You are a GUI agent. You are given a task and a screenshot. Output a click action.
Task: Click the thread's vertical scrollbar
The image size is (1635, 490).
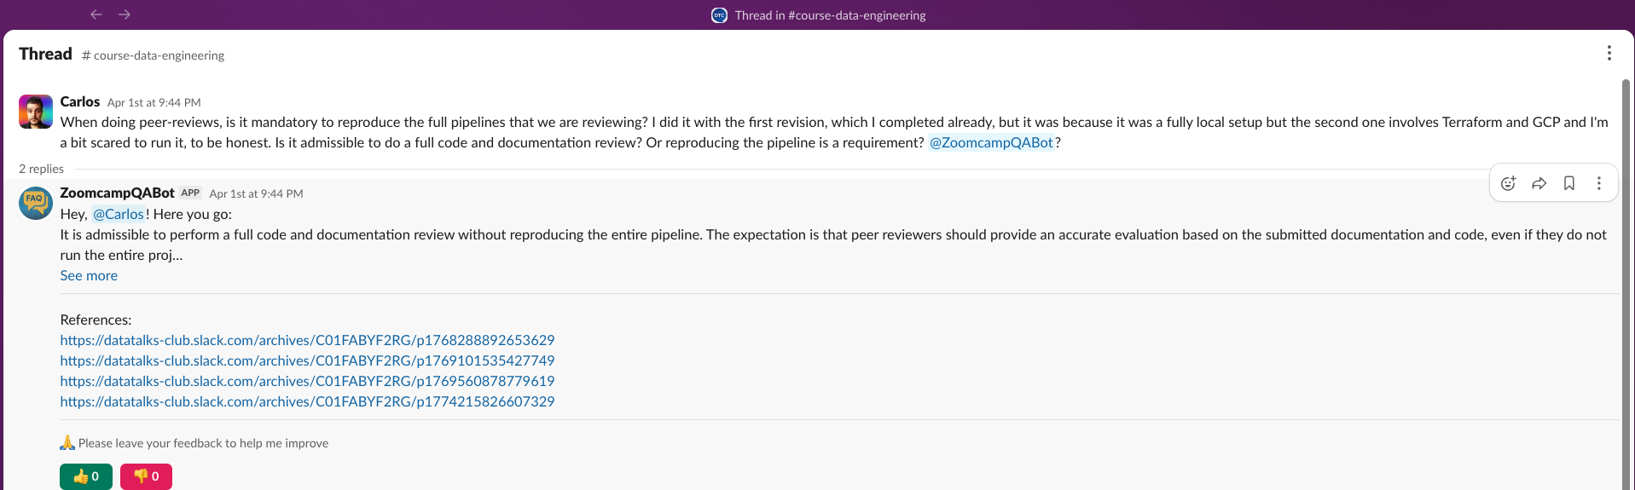[x=1626, y=281]
